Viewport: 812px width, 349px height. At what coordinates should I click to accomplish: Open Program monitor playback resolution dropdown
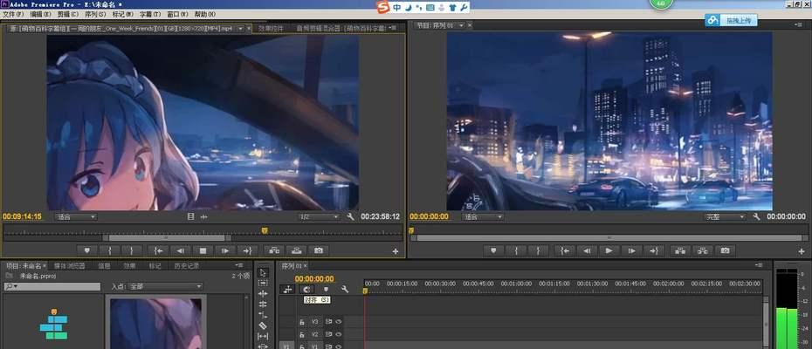[x=725, y=217]
